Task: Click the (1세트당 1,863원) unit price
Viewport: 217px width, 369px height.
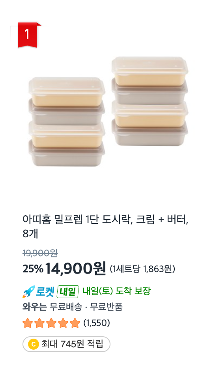Action: coord(142,269)
